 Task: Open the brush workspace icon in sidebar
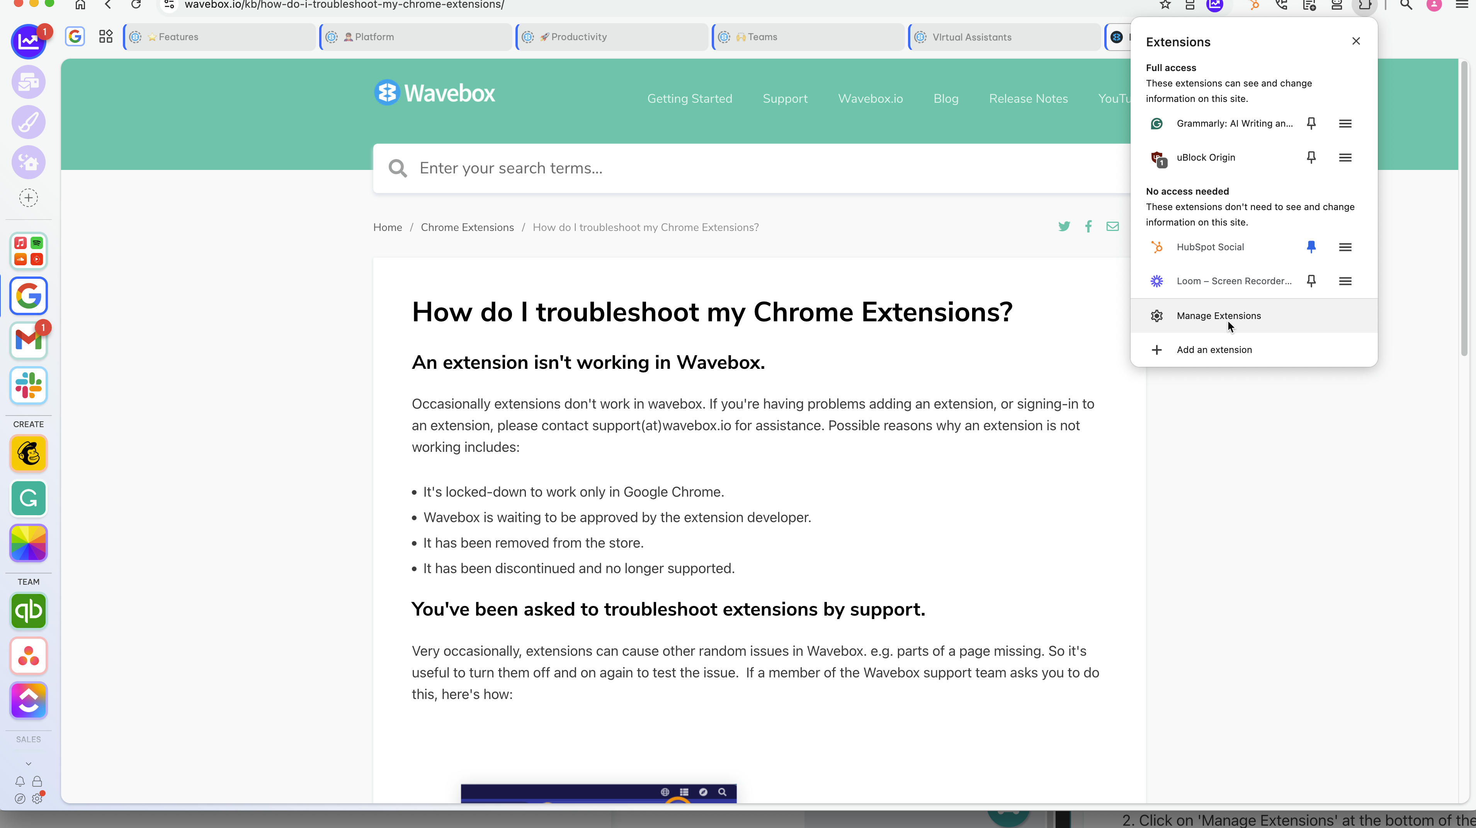click(29, 122)
